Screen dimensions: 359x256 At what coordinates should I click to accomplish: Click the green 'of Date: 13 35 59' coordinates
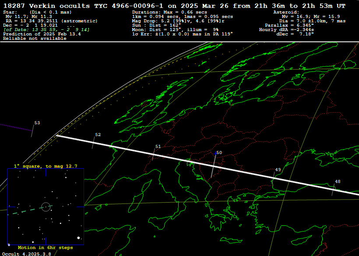tap(46, 30)
